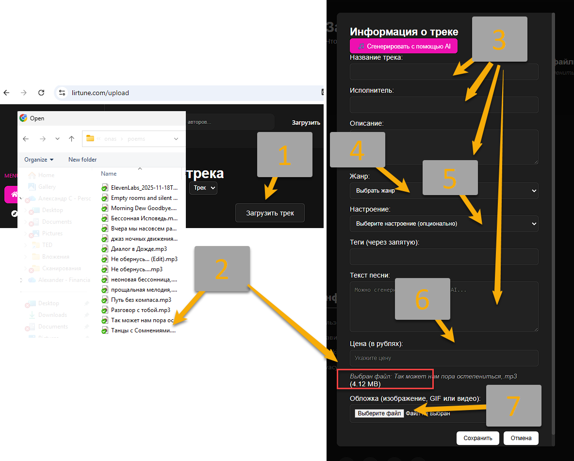This screenshot has width=574, height=461.
Task: Click the compass explore icon in sidebar
Action: coord(14,214)
